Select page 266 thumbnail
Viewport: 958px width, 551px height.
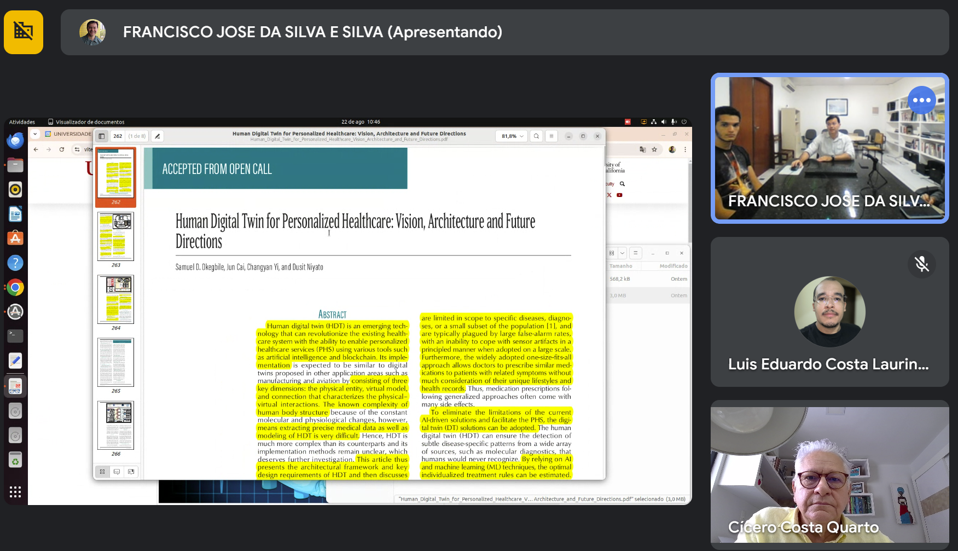pos(116,425)
